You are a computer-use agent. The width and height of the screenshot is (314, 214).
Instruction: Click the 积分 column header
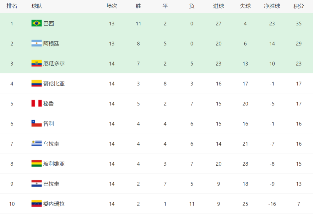pos(299,6)
